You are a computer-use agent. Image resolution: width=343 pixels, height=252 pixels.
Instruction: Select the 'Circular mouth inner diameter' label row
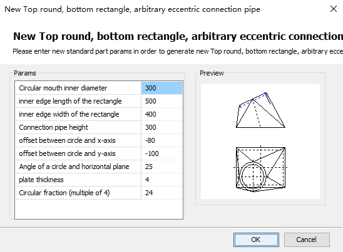coord(78,88)
